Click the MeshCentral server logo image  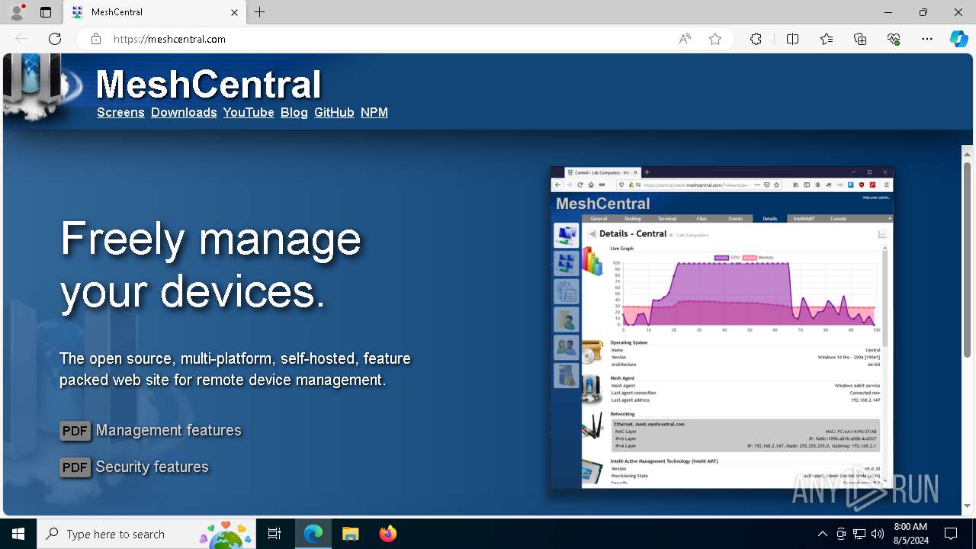[x=42, y=88]
